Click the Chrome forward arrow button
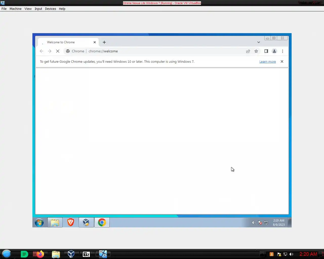 pyautogui.click(x=50, y=51)
